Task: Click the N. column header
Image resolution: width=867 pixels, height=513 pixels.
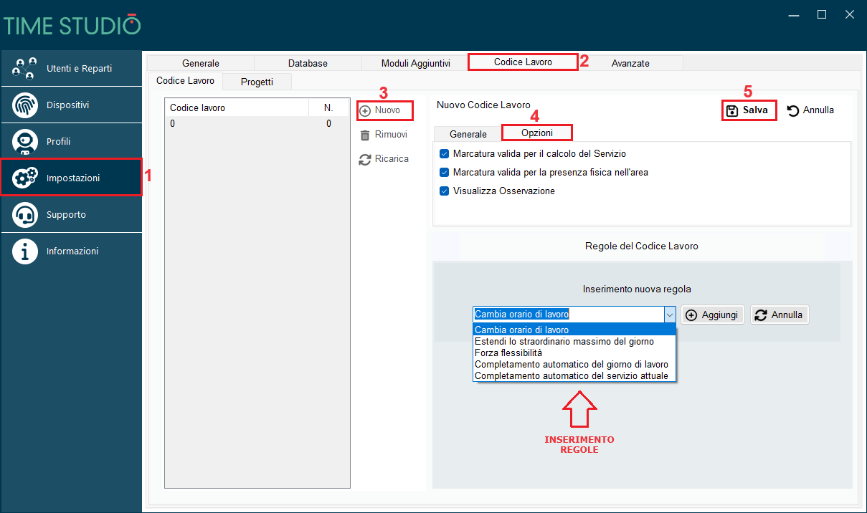Action: tap(328, 108)
